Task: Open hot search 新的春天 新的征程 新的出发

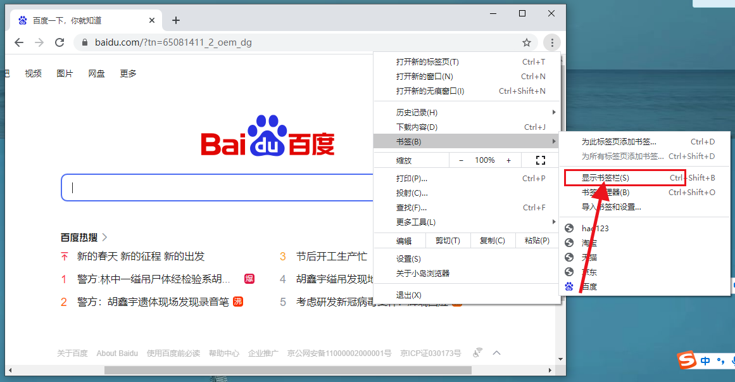Action: (x=141, y=256)
